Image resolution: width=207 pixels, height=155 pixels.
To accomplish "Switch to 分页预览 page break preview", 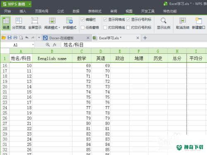I will click(x=19, y=23).
